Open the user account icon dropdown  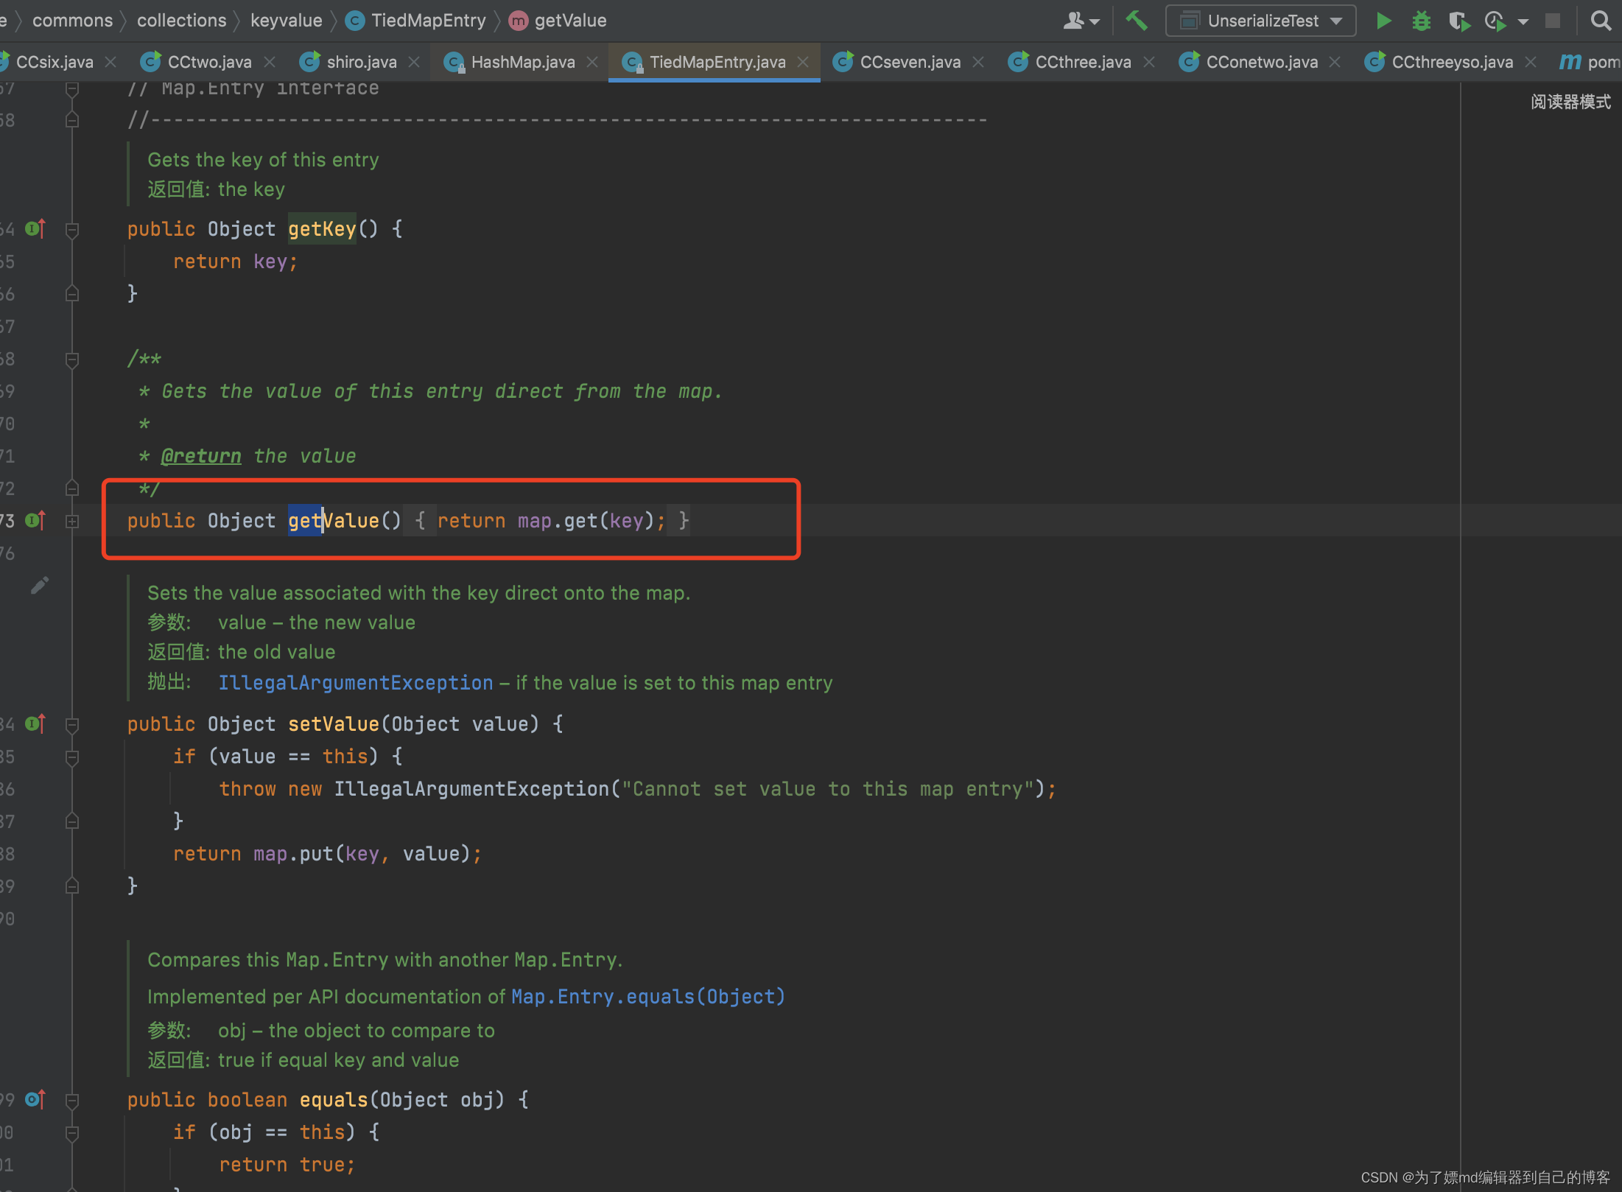[1081, 21]
